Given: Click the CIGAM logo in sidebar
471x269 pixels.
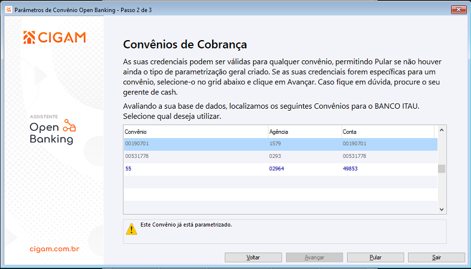Looking at the screenshot, I should [55, 38].
